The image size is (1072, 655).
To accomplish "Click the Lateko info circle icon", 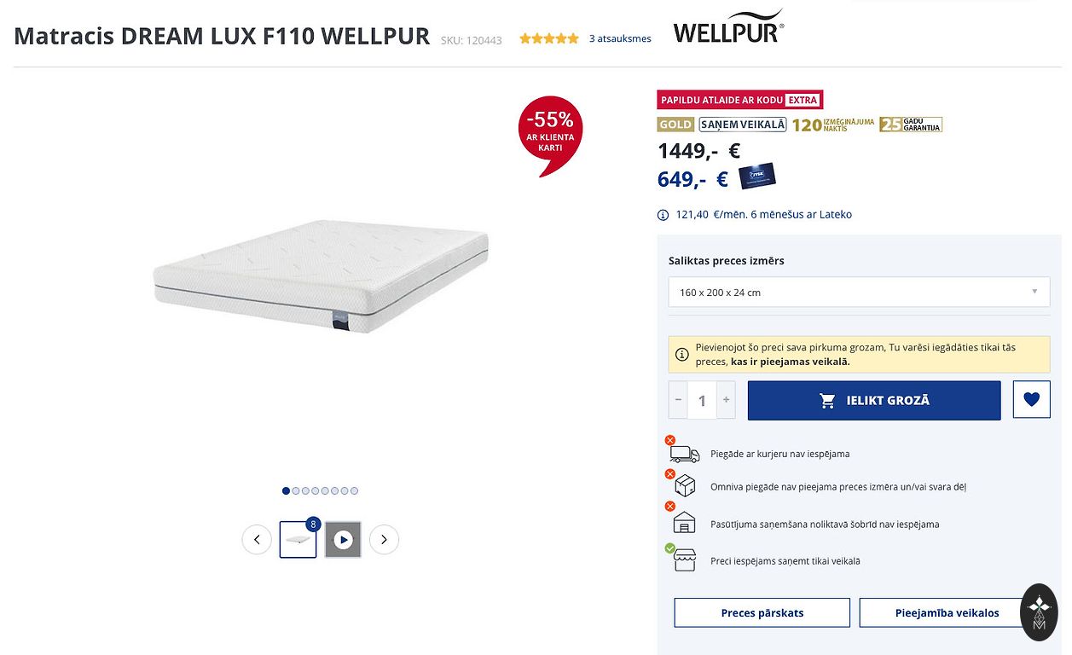I will click(663, 215).
